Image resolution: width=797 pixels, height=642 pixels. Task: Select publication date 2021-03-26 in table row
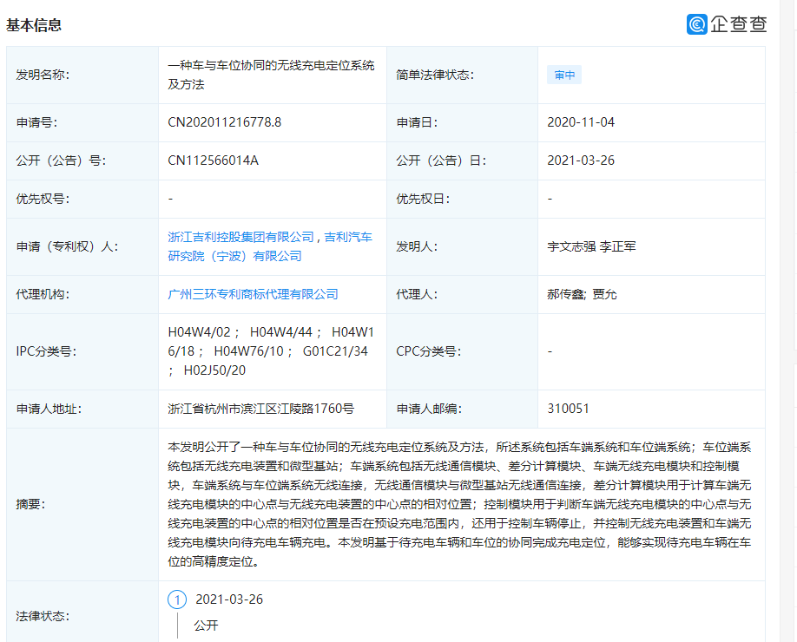(x=581, y=160)
